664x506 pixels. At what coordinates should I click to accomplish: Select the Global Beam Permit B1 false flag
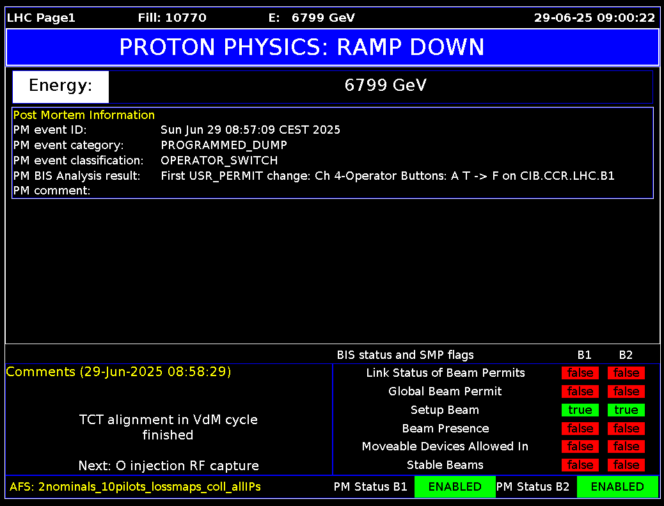pos(580,391)
